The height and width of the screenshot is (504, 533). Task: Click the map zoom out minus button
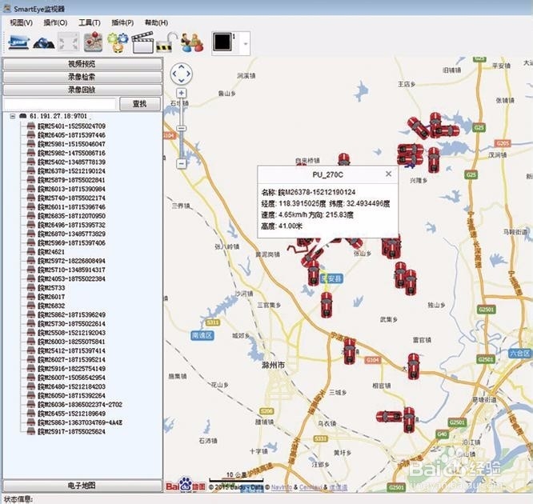click(x=182, y=163)
